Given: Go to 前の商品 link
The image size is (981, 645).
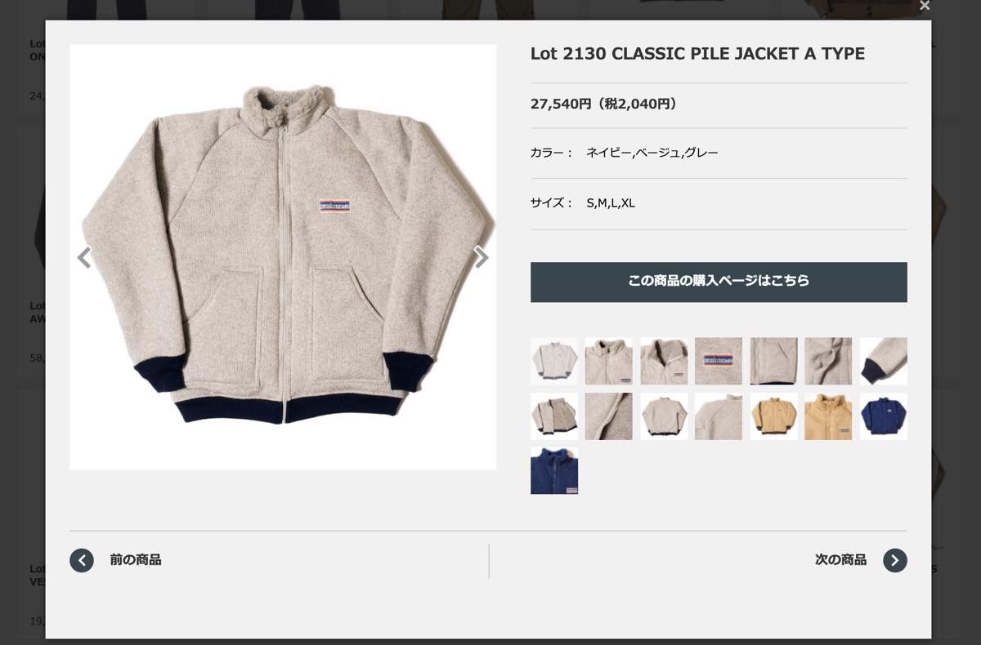Looking at the screenshot, I should (x=135, y=560).
